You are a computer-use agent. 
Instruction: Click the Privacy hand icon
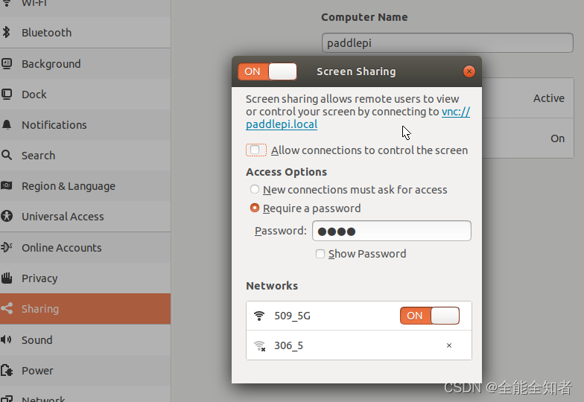(7, 278)
